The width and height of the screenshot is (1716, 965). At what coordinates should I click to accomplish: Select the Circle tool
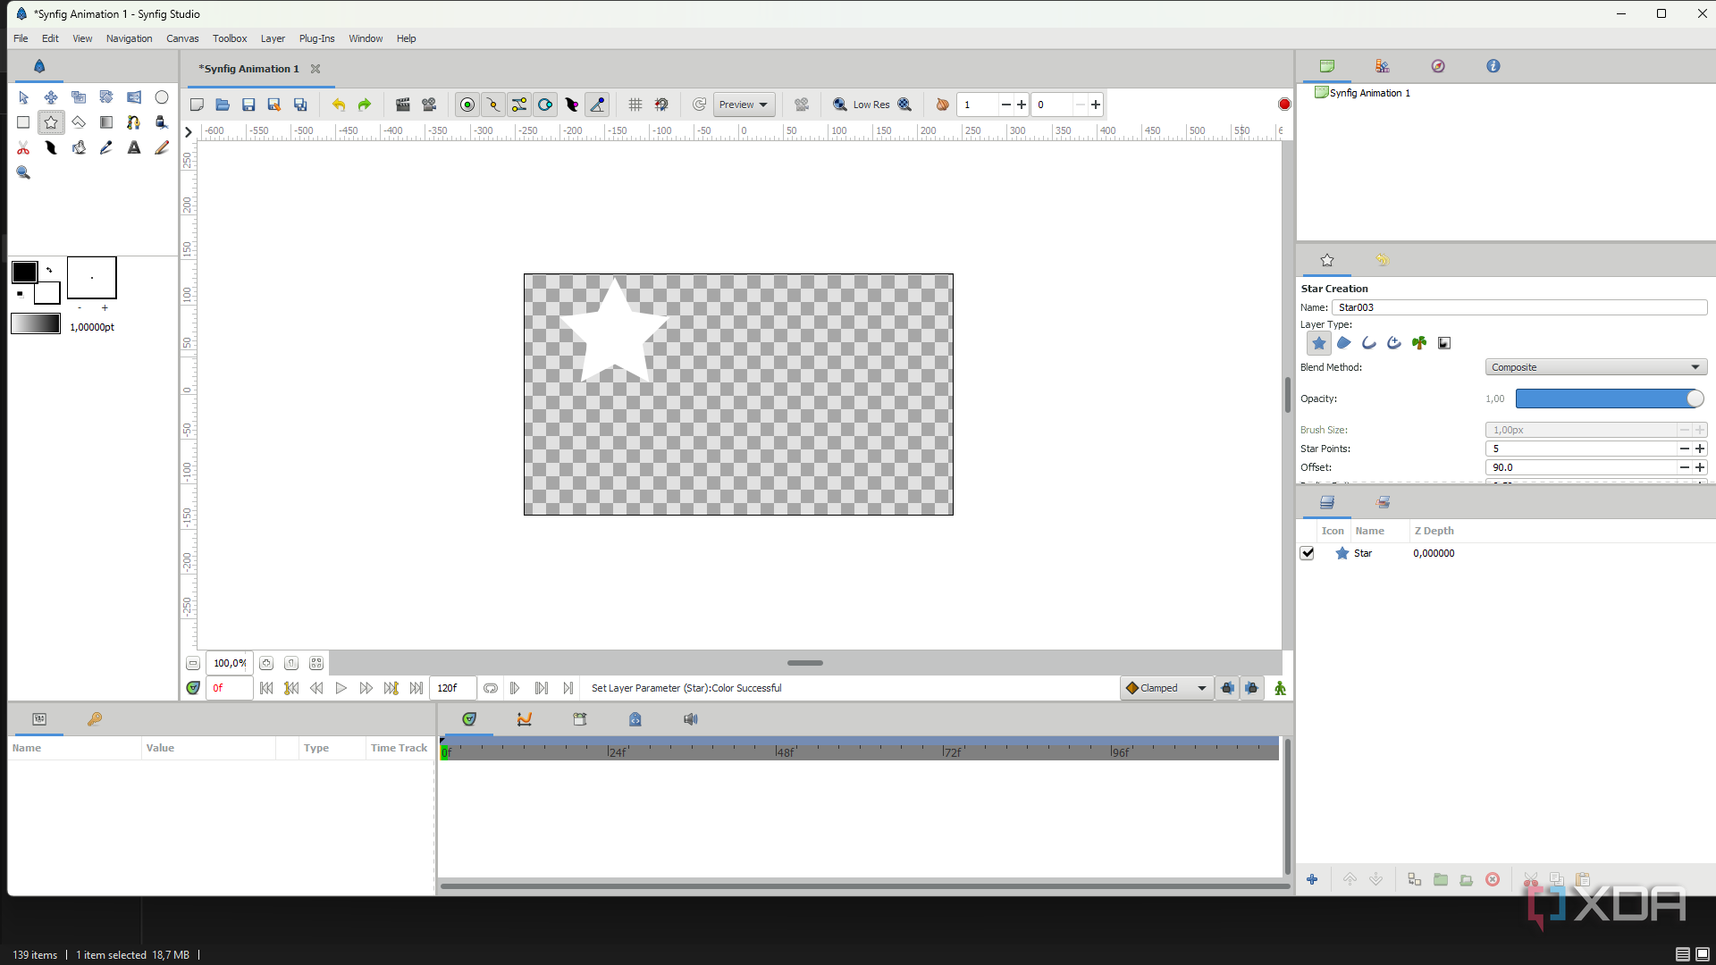(x=162, y=97)
